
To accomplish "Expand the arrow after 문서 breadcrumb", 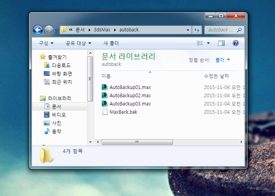I will tap(90, 30).
